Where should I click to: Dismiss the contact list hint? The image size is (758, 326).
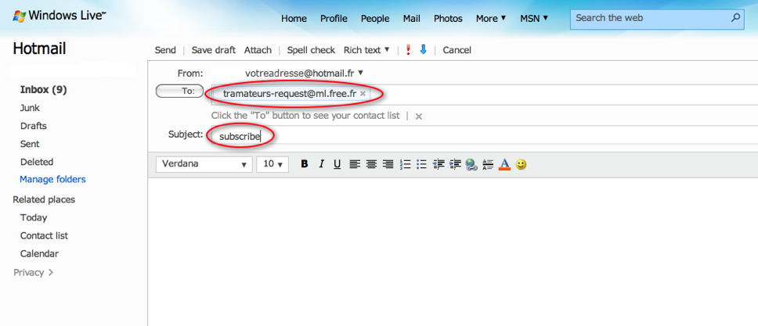[419, 116]
